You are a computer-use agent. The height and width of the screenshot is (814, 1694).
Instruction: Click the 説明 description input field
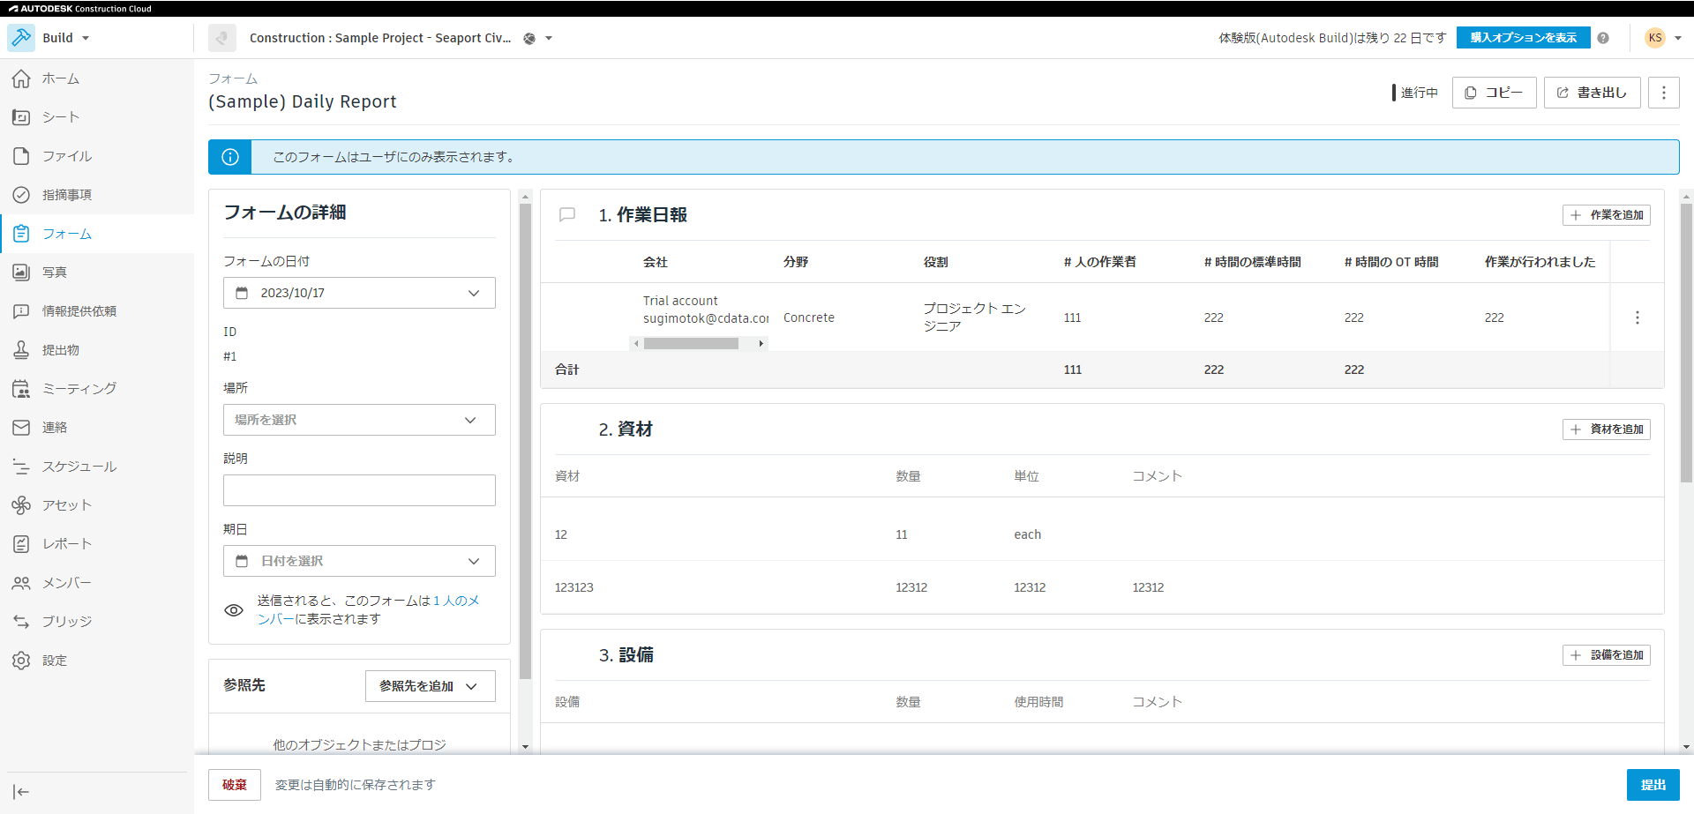pyautogui.click(x=359, y=490)
